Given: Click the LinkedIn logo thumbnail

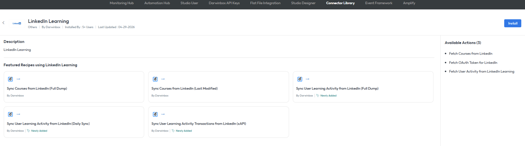Looking at the screenshot, I should (x=17, y=24).
